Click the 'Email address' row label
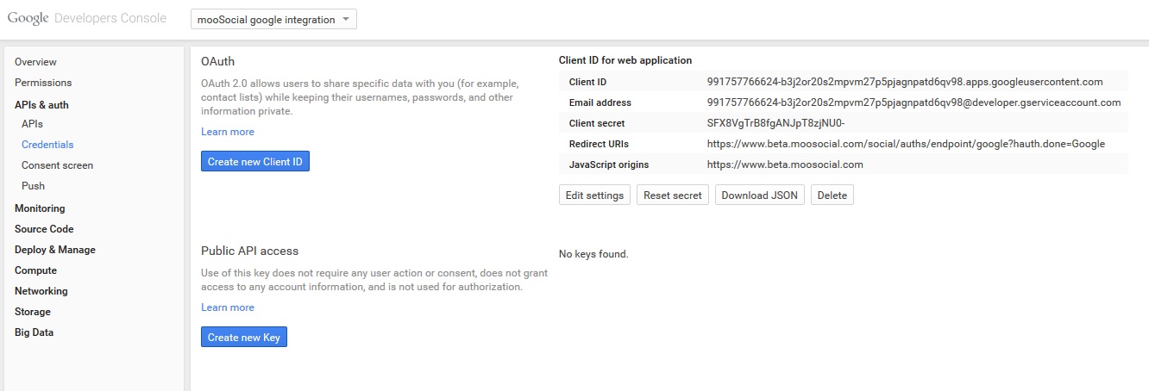 pos(600,102)
